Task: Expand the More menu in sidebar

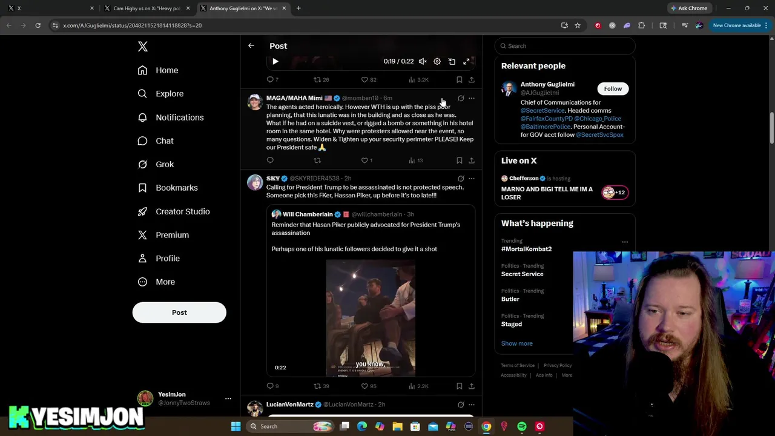Action: click(156, 282)
